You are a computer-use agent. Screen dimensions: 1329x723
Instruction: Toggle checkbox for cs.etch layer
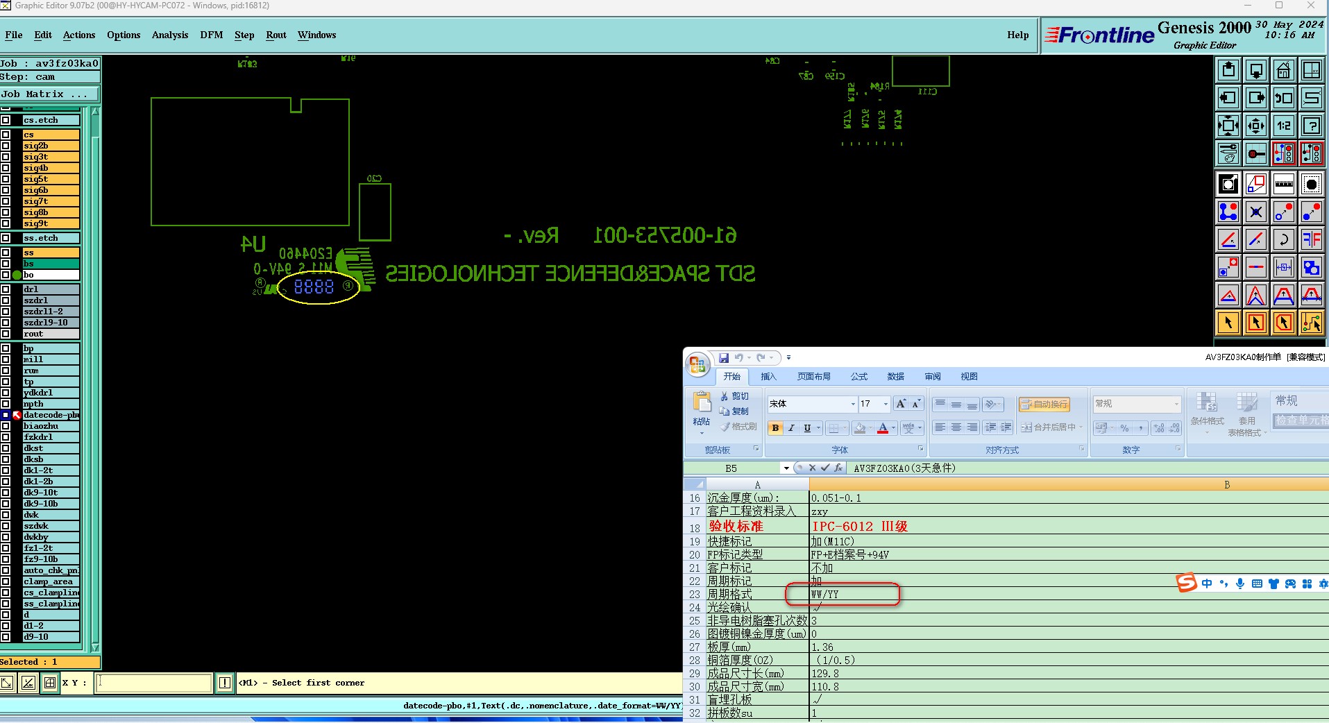(6, 120)
